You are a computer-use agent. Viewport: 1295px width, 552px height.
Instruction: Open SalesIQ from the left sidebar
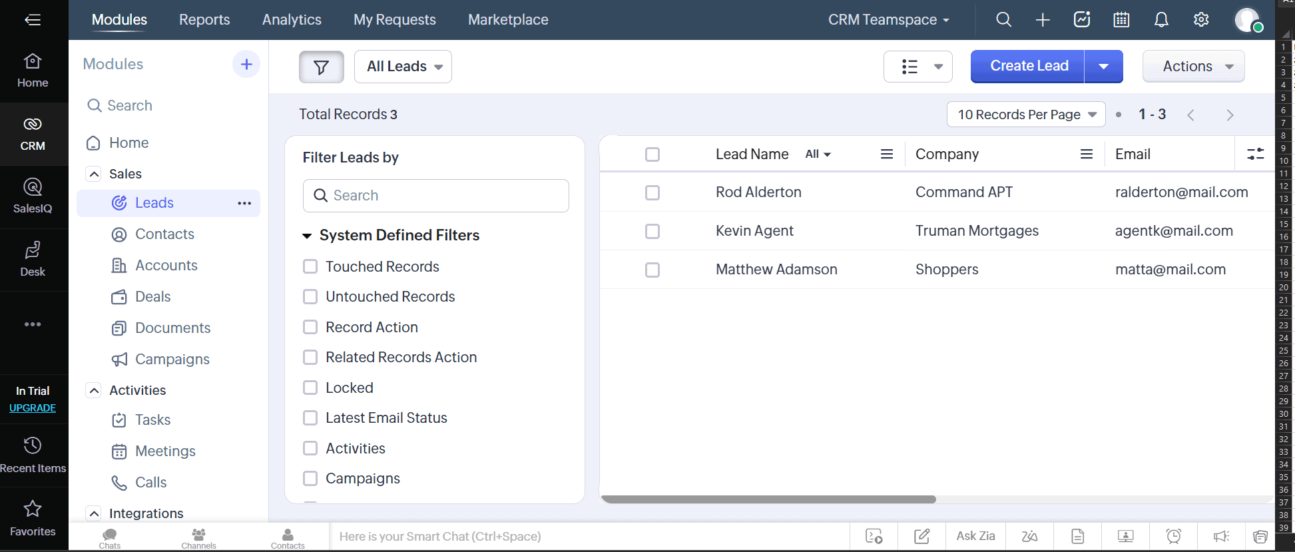(33, 196)
